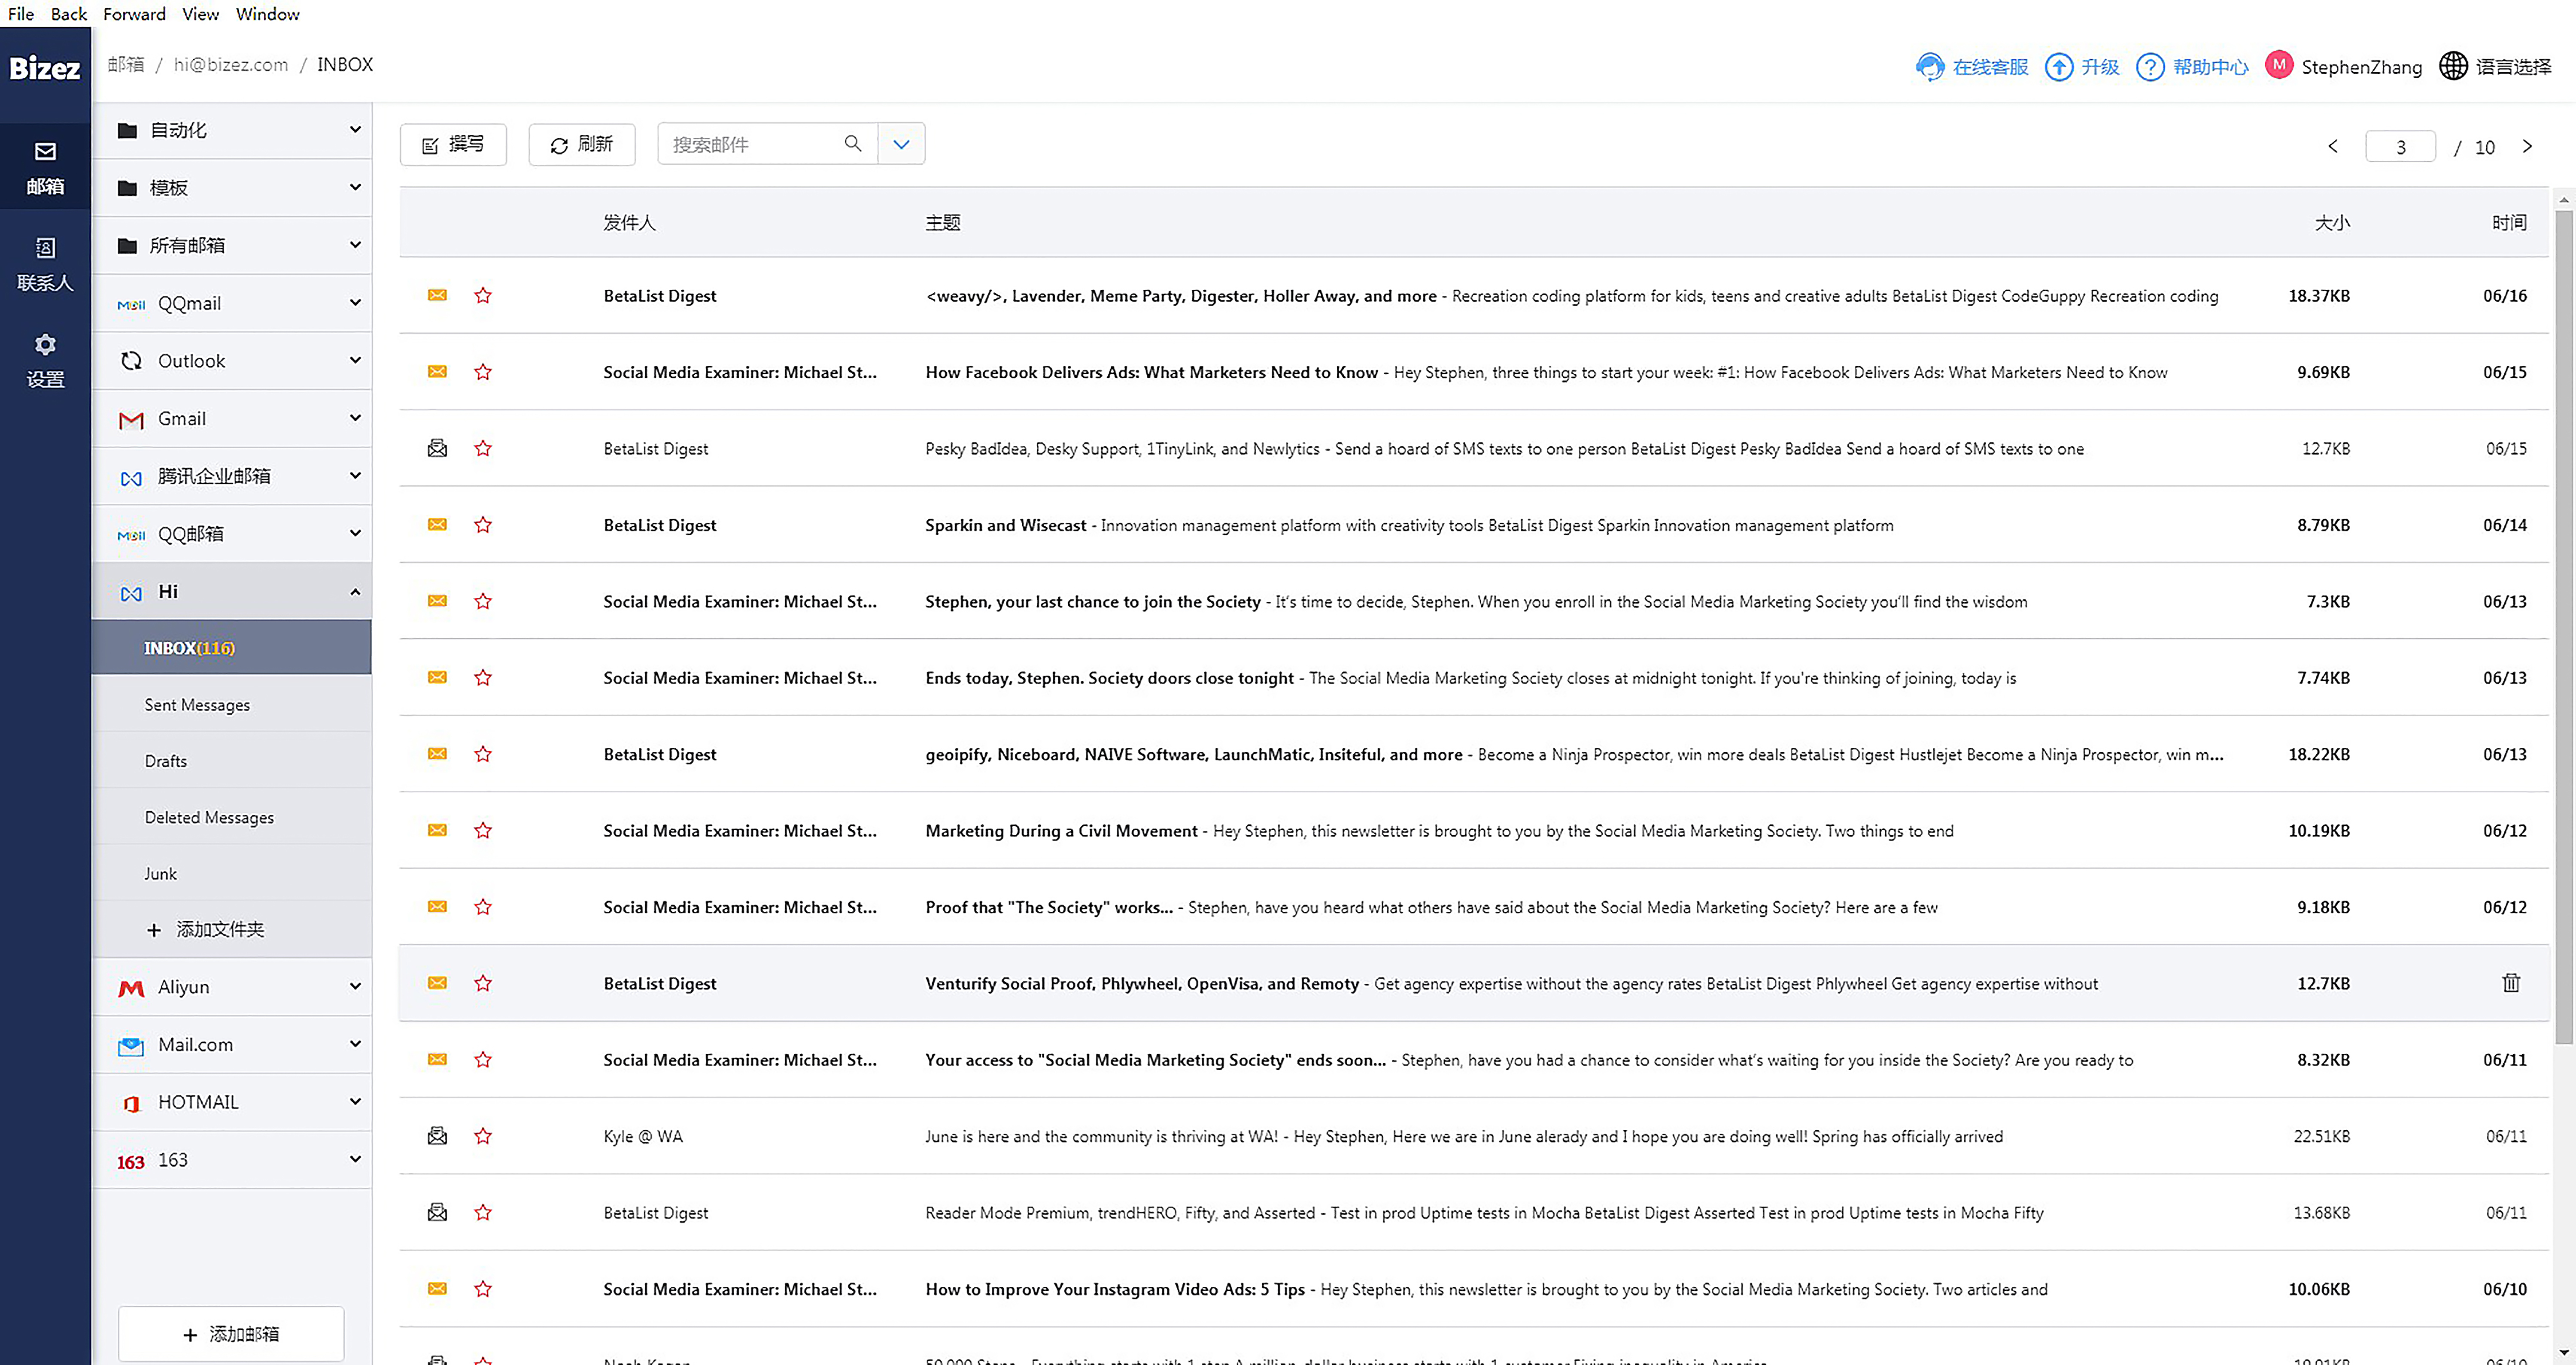Open the 设置 settings section
The height and width of the screenshot is (1365, 2576).
pos(45,360)
